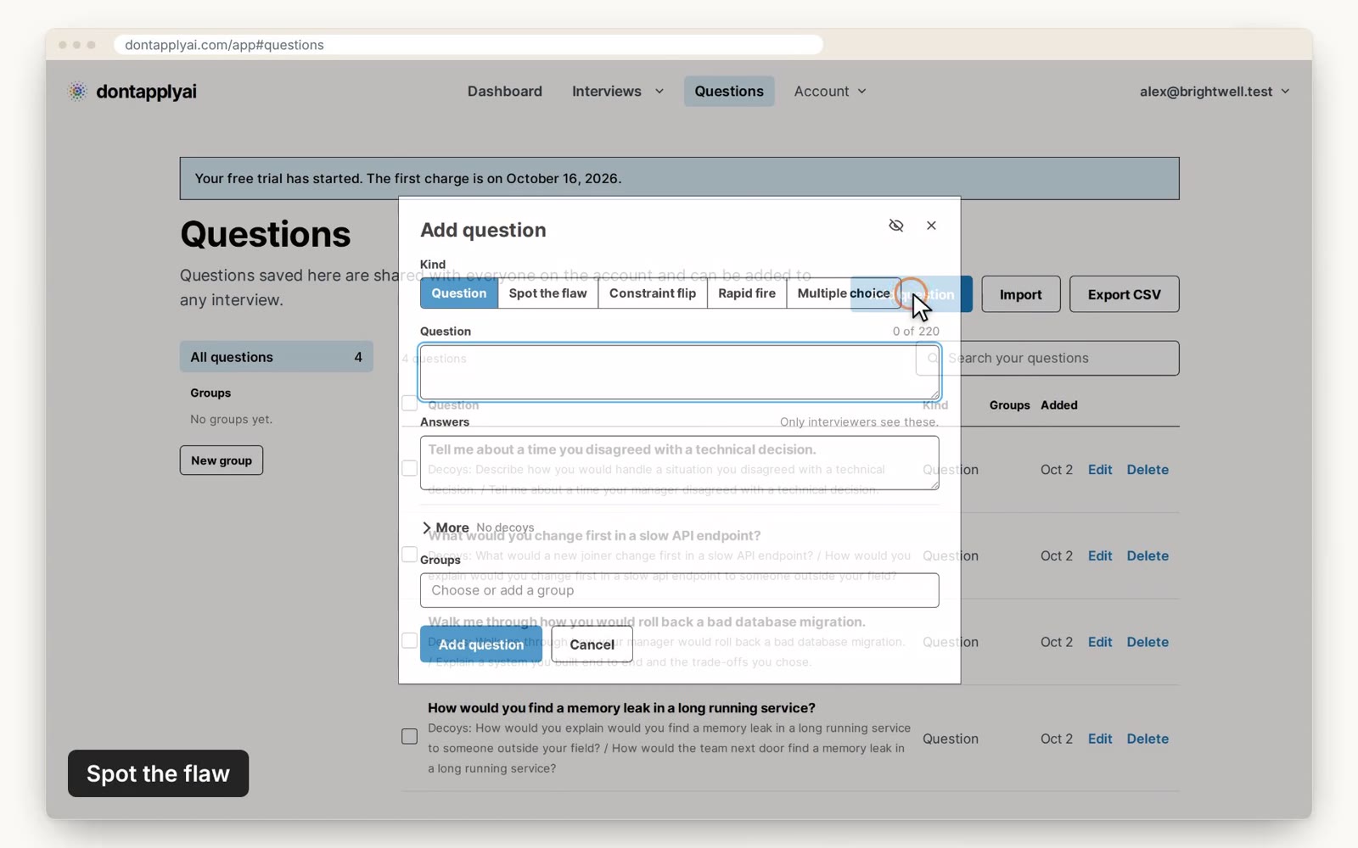Open the Choose or add a group field
Image resolution: width=1358 pixels, height=848 pixels.
pyautogui.click(x=679, y=590)
